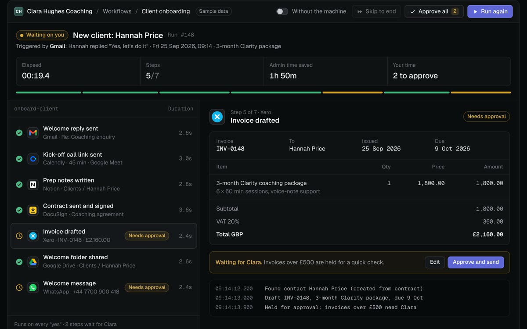527x329 pixels.
Task: Click the first green progress bar segment
Action: click(x=48, y=93)
